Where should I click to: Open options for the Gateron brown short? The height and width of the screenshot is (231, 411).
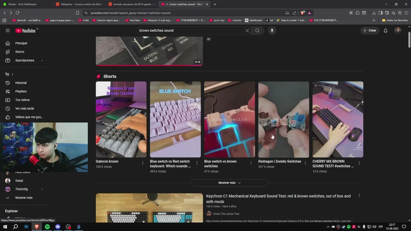point(143,163)
